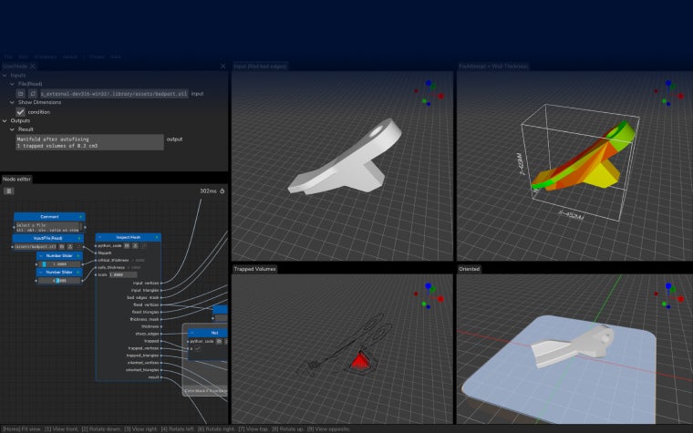The width and height of the screenshot is (693, 433).
Task: Click the Comment node text area
Action: click(48, 227)
